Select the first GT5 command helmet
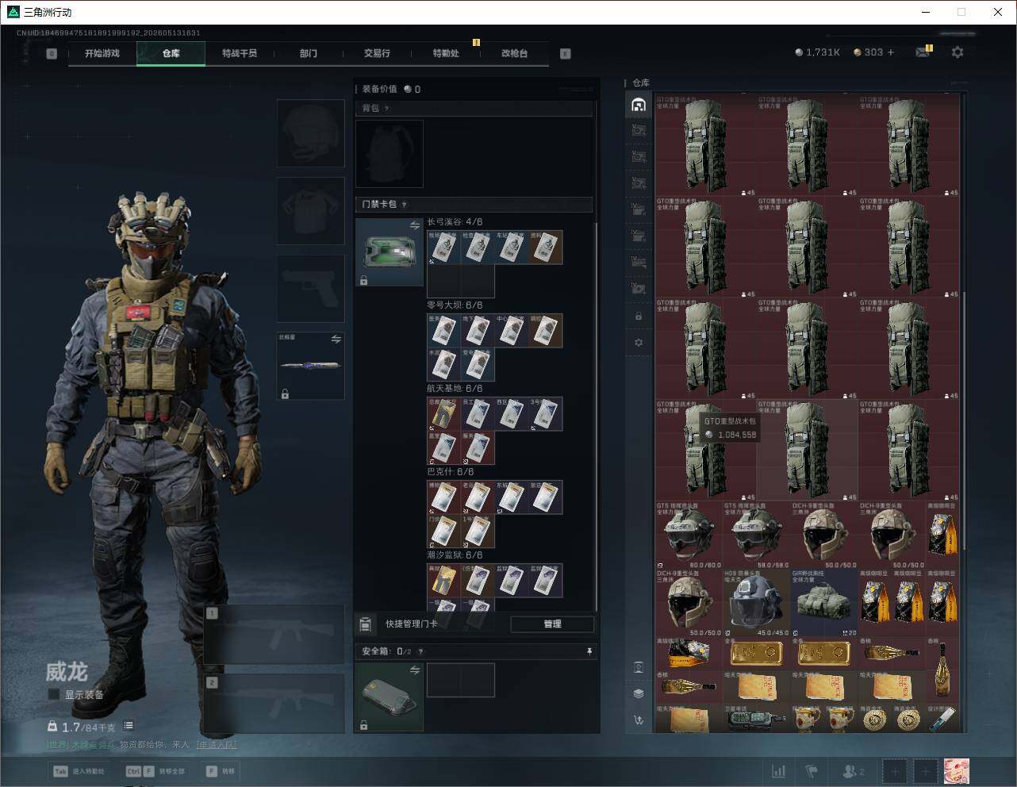 point(689,535)
